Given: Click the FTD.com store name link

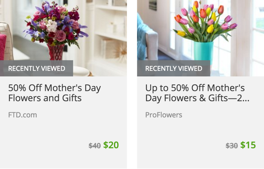Looking at the screenshot, I should tap(23, 115).
